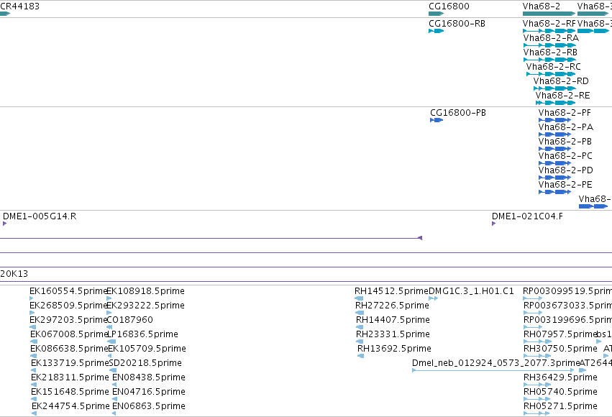Select the CR44183 gene feature
612x417 pixels.
5,14
